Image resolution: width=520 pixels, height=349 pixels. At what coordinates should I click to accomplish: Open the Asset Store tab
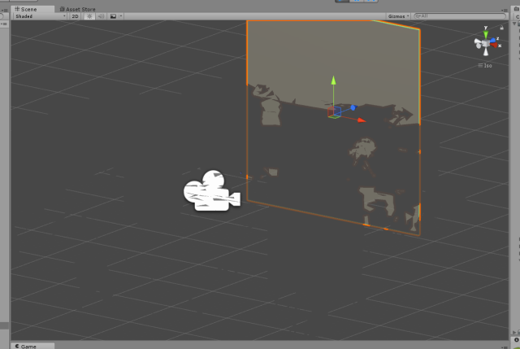point(77,9)
